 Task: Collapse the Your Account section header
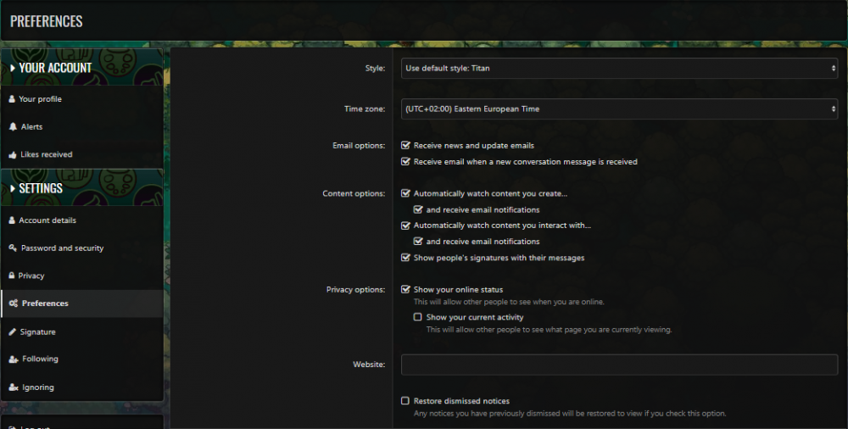coord(51,68)
